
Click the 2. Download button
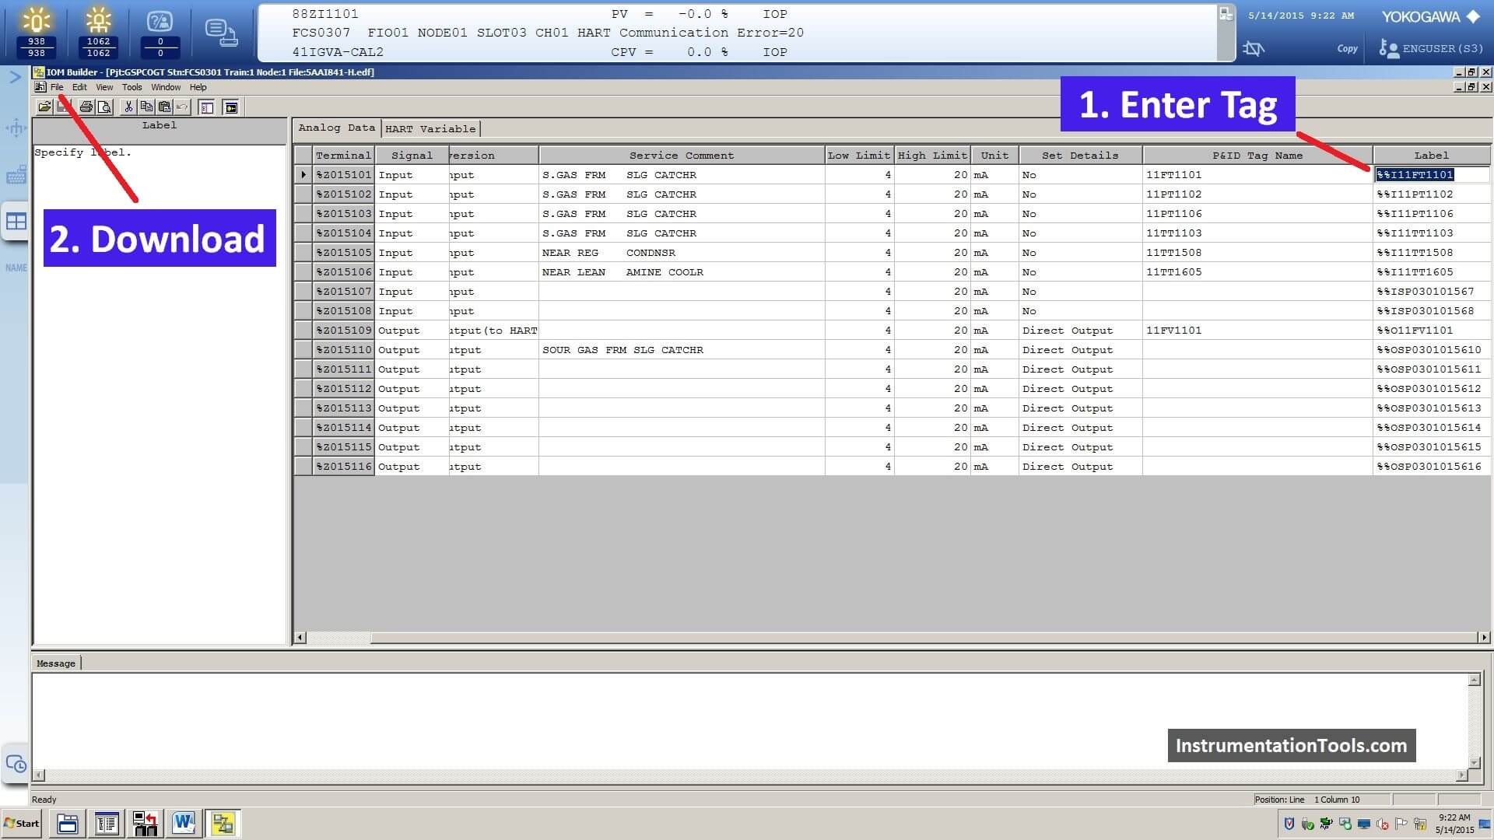tap(158, 239)
